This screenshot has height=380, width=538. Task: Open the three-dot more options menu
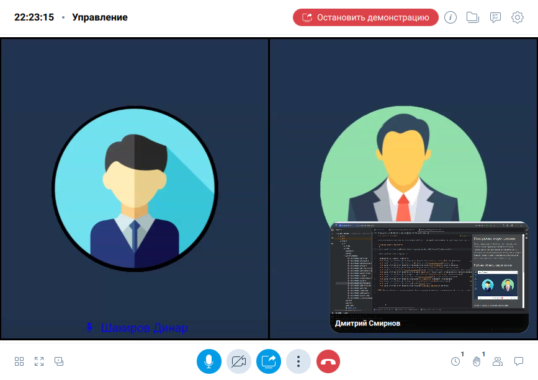(298, 361)
